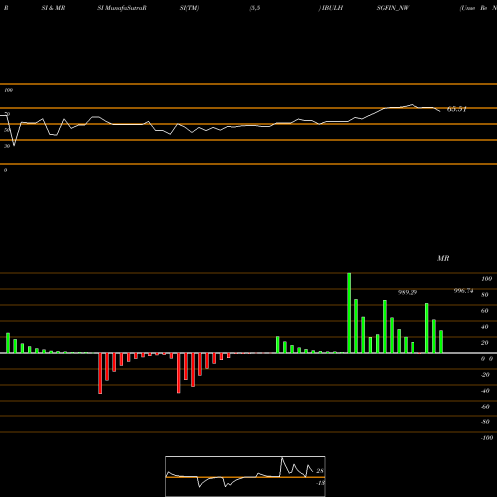Viewport: 497px width, 497px height.
Task: Click the 989.29 value label
Action: pyautogui.click(x=408, y=292)
